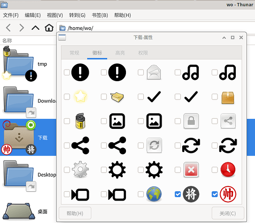Image resolution: width=255 pixels, height=223 pixels.
Task: Click the 帮助(H) button in the dialog
Action: coord(75,213)
